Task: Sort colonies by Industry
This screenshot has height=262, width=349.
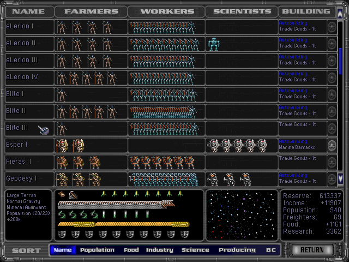Action: coord(160,250)
